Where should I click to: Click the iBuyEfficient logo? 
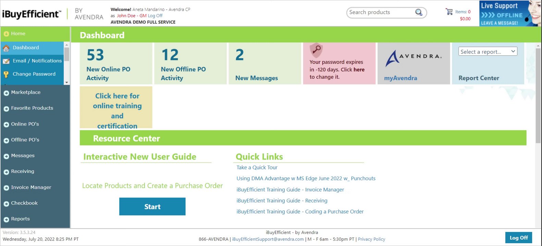click(x=32, y=14)
